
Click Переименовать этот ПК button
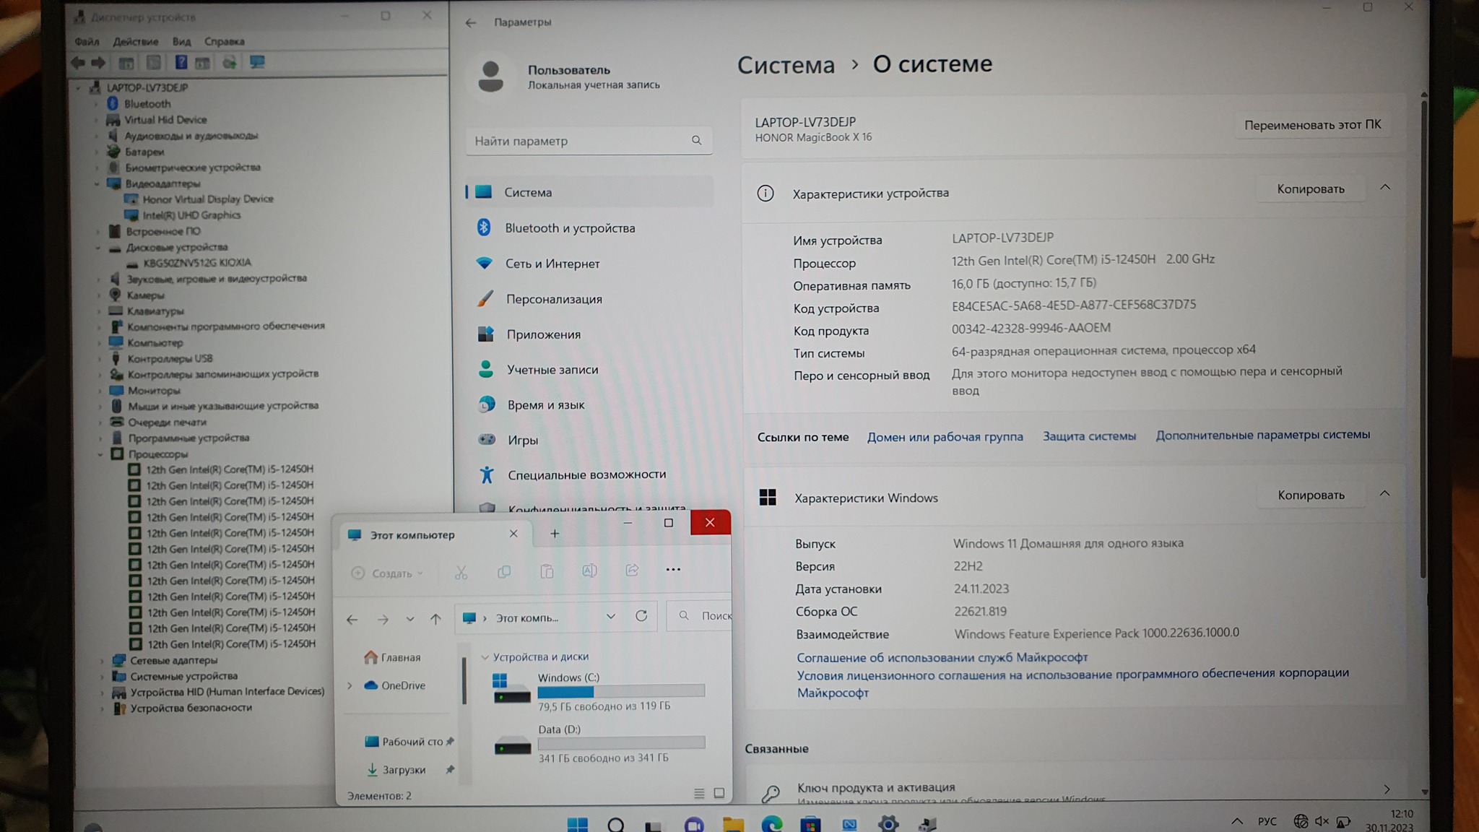[1312, 125]
